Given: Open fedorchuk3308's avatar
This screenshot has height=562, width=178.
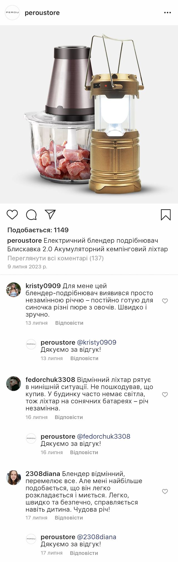Looking at the screenshot, I should (x=14, y=384).
